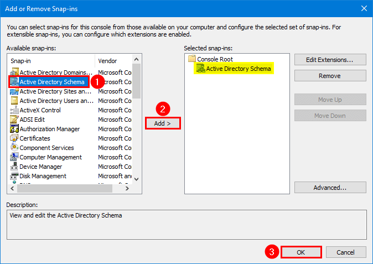Select Computer Management snap-in name
The width and height of the screenshot is (373, 264).
point(51,157)
